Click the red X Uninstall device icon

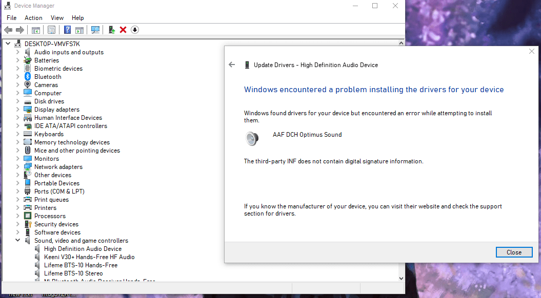click(x=123, y=30)
